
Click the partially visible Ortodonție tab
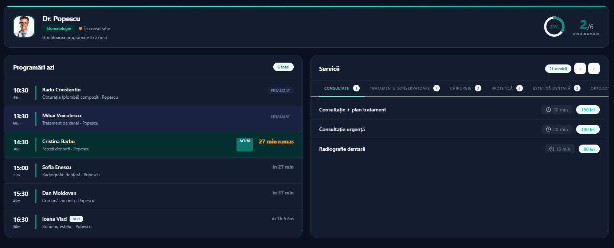pyautogui.click(x=599, y=88)
